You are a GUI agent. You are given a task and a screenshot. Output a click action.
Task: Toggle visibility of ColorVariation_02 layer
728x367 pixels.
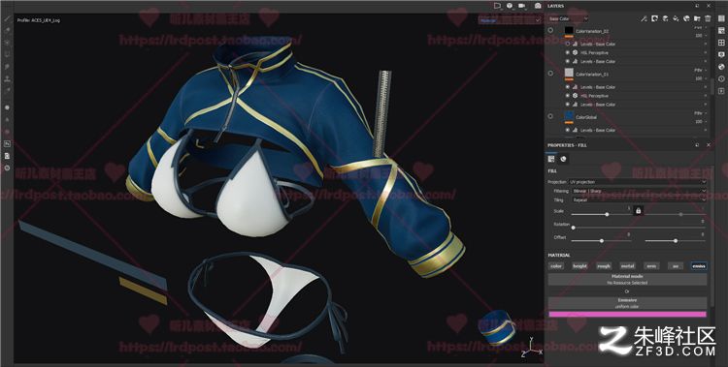pos(550,30)
